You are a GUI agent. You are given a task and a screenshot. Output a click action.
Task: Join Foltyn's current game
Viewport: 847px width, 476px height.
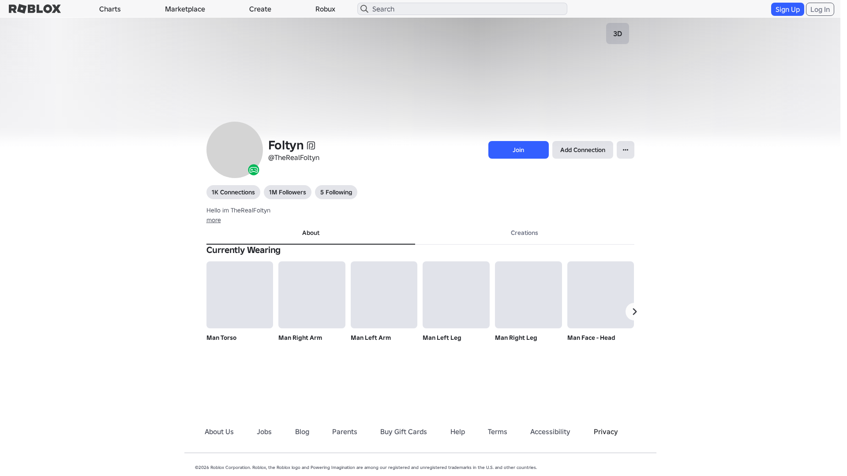(x=518, y=150)
